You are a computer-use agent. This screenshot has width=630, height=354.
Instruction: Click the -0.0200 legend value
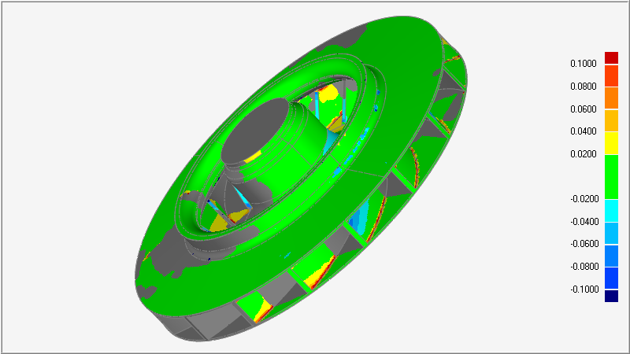click(584, 199)
